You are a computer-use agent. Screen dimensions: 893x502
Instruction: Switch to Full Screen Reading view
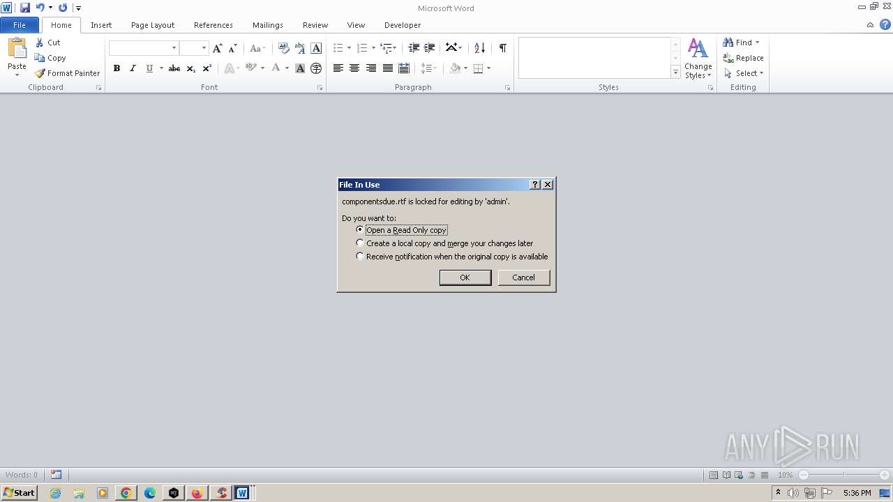pyautogui.click(x=726, y=475)
